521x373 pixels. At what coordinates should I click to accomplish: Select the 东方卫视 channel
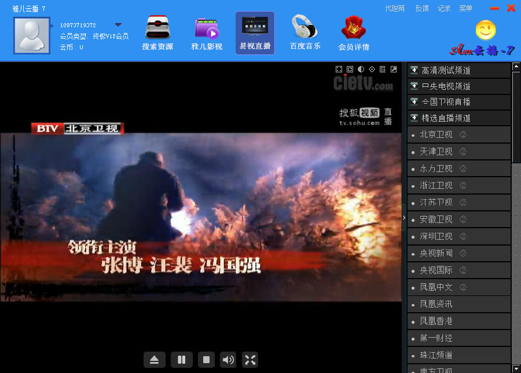(x=459, y=169)
